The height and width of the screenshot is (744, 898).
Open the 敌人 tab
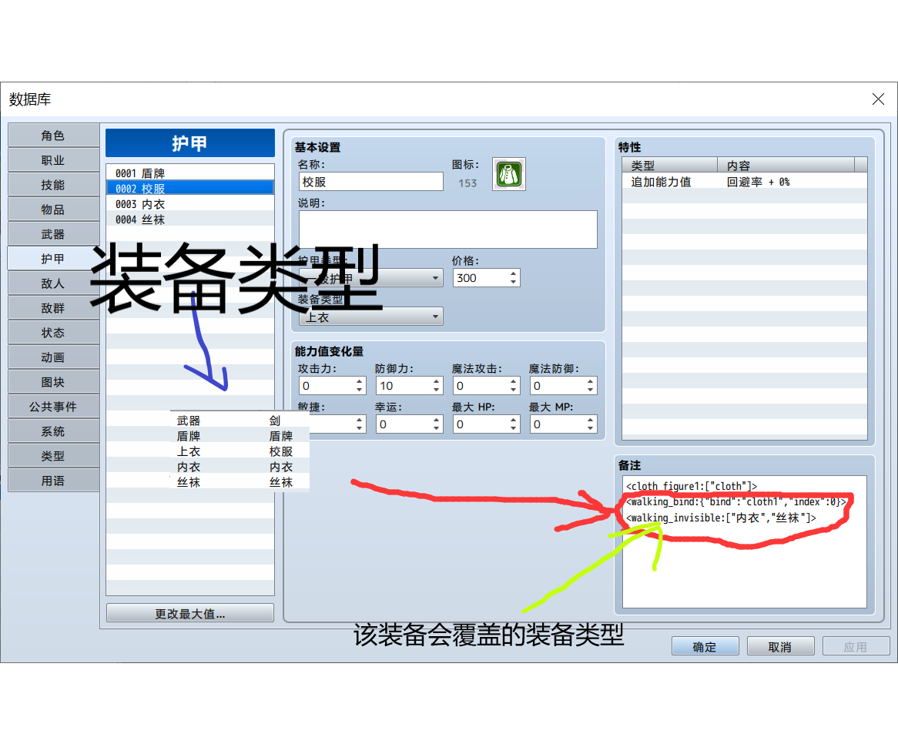pos(53,283)
